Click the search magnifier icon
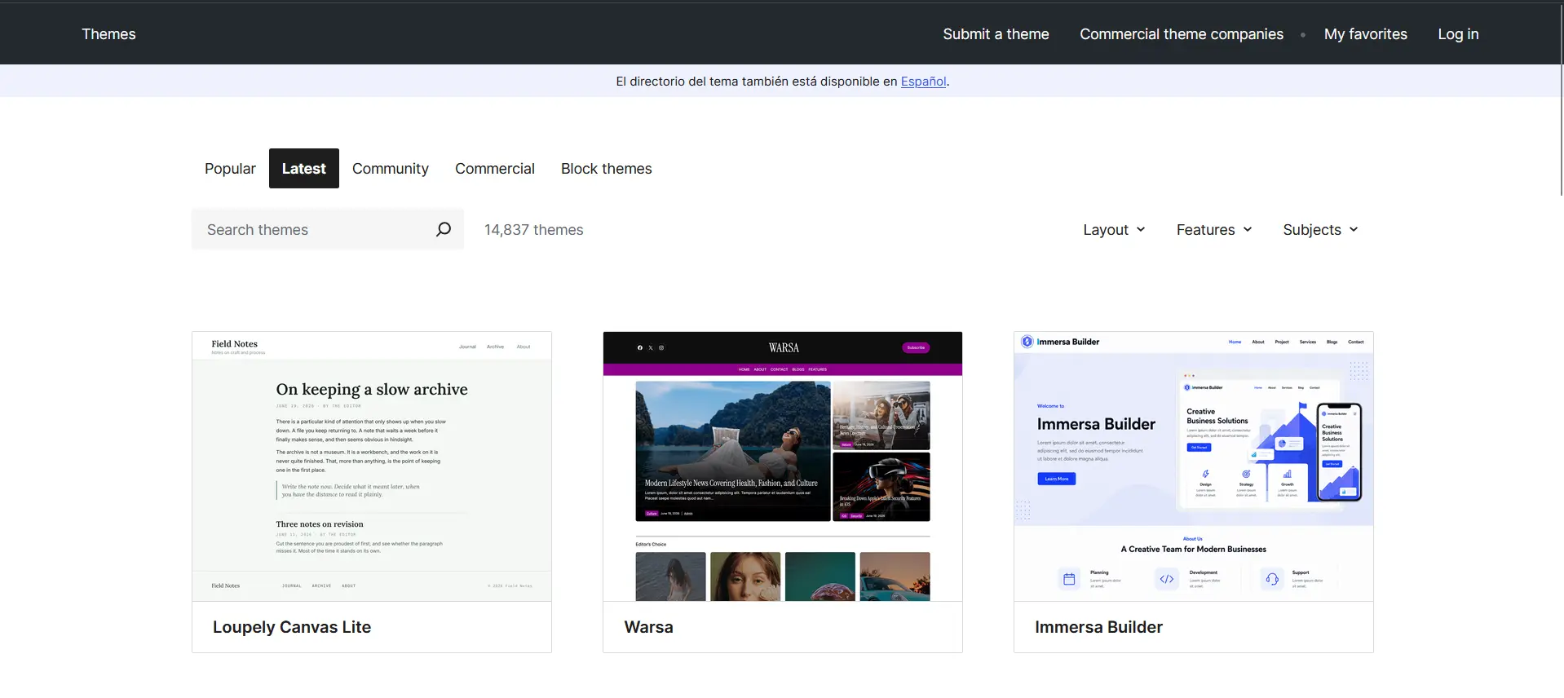The height and width of the screenshot is (698, 1564). click(443, 229)
